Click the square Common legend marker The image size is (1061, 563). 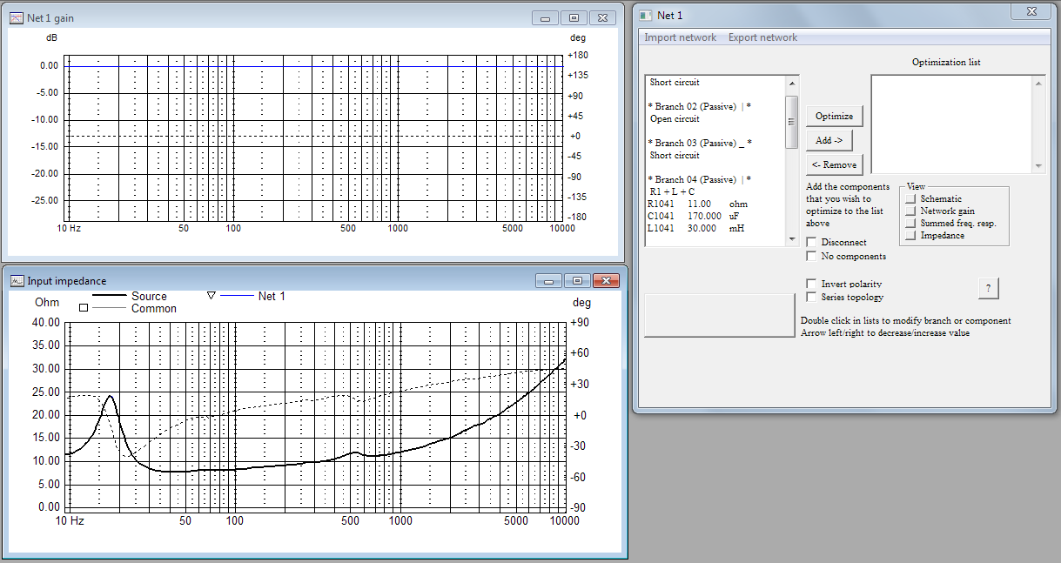pos(84,308)
